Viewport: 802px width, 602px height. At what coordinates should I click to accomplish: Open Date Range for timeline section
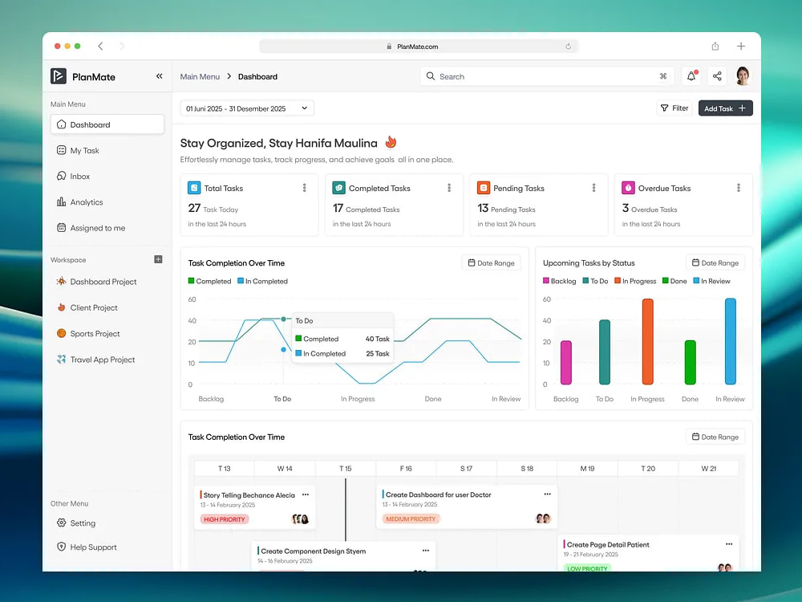point(715,437)
